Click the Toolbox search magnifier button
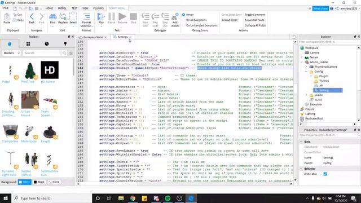Viewport: 361px width, 203px height. [64, 53]
